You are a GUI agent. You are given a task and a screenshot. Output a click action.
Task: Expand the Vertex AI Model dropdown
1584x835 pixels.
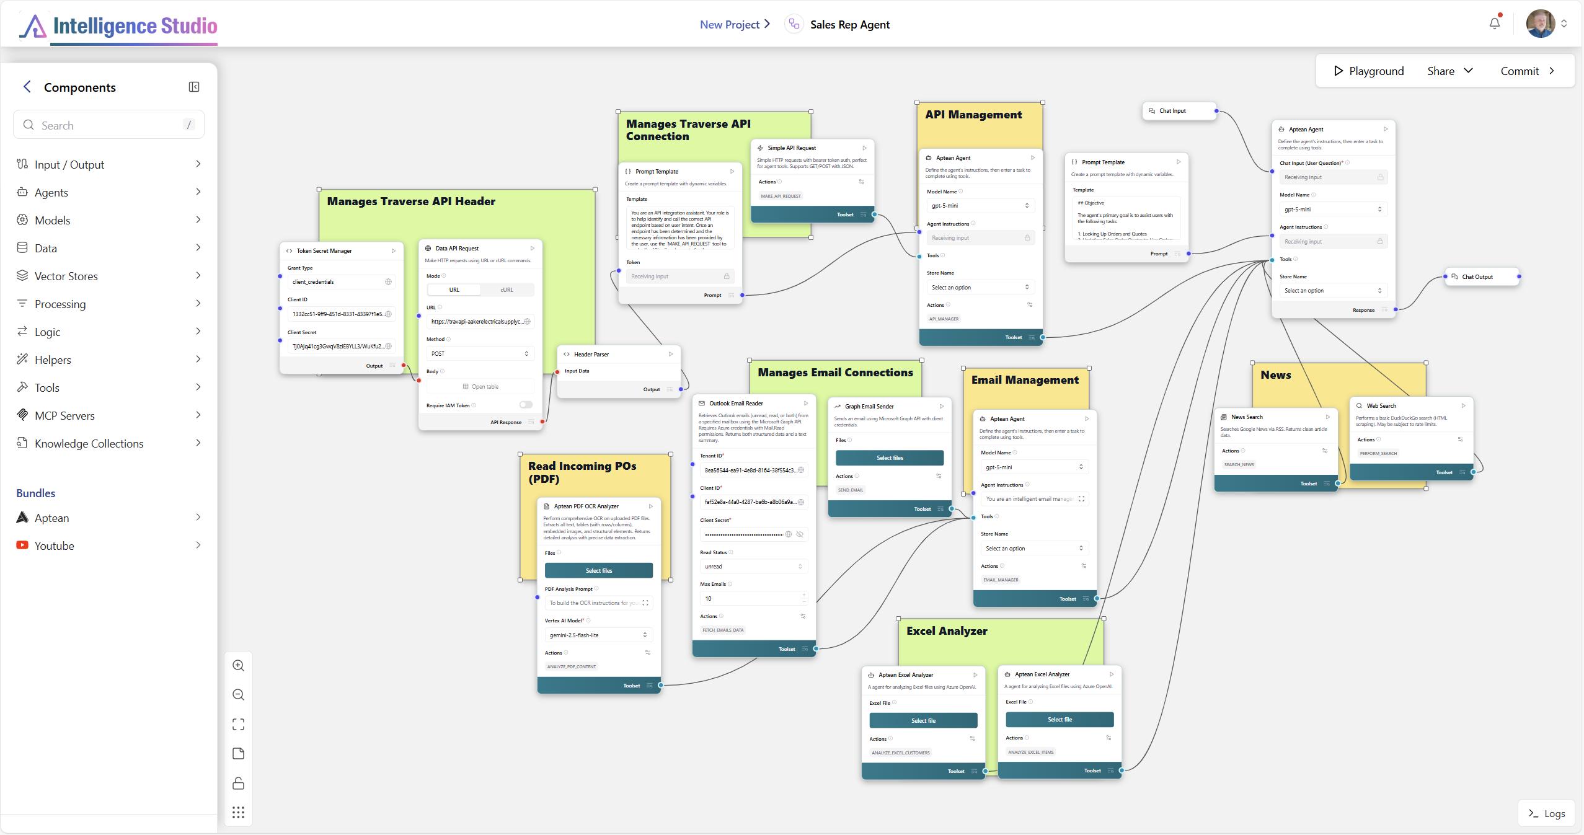(x=598, y=635)
